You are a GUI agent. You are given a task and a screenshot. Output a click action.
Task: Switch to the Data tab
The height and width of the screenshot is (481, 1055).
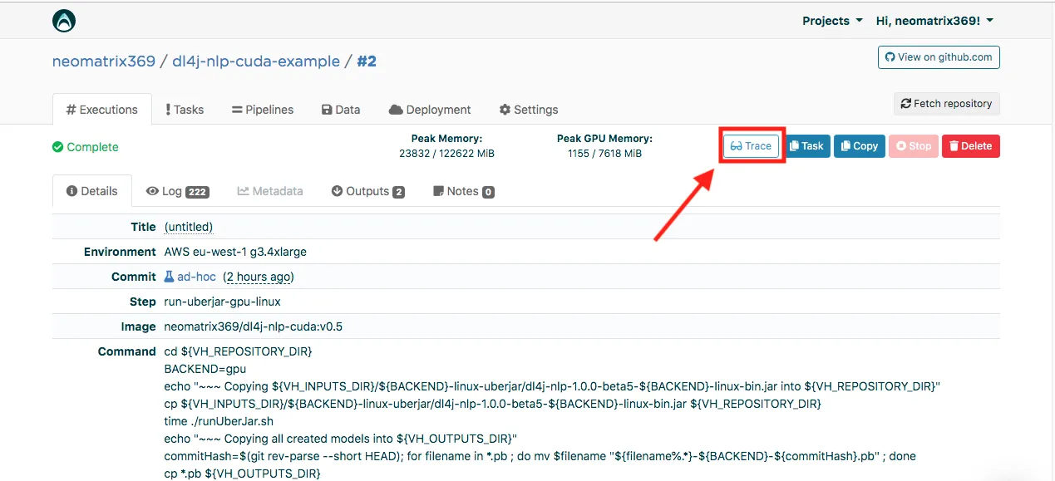(341, 110)
